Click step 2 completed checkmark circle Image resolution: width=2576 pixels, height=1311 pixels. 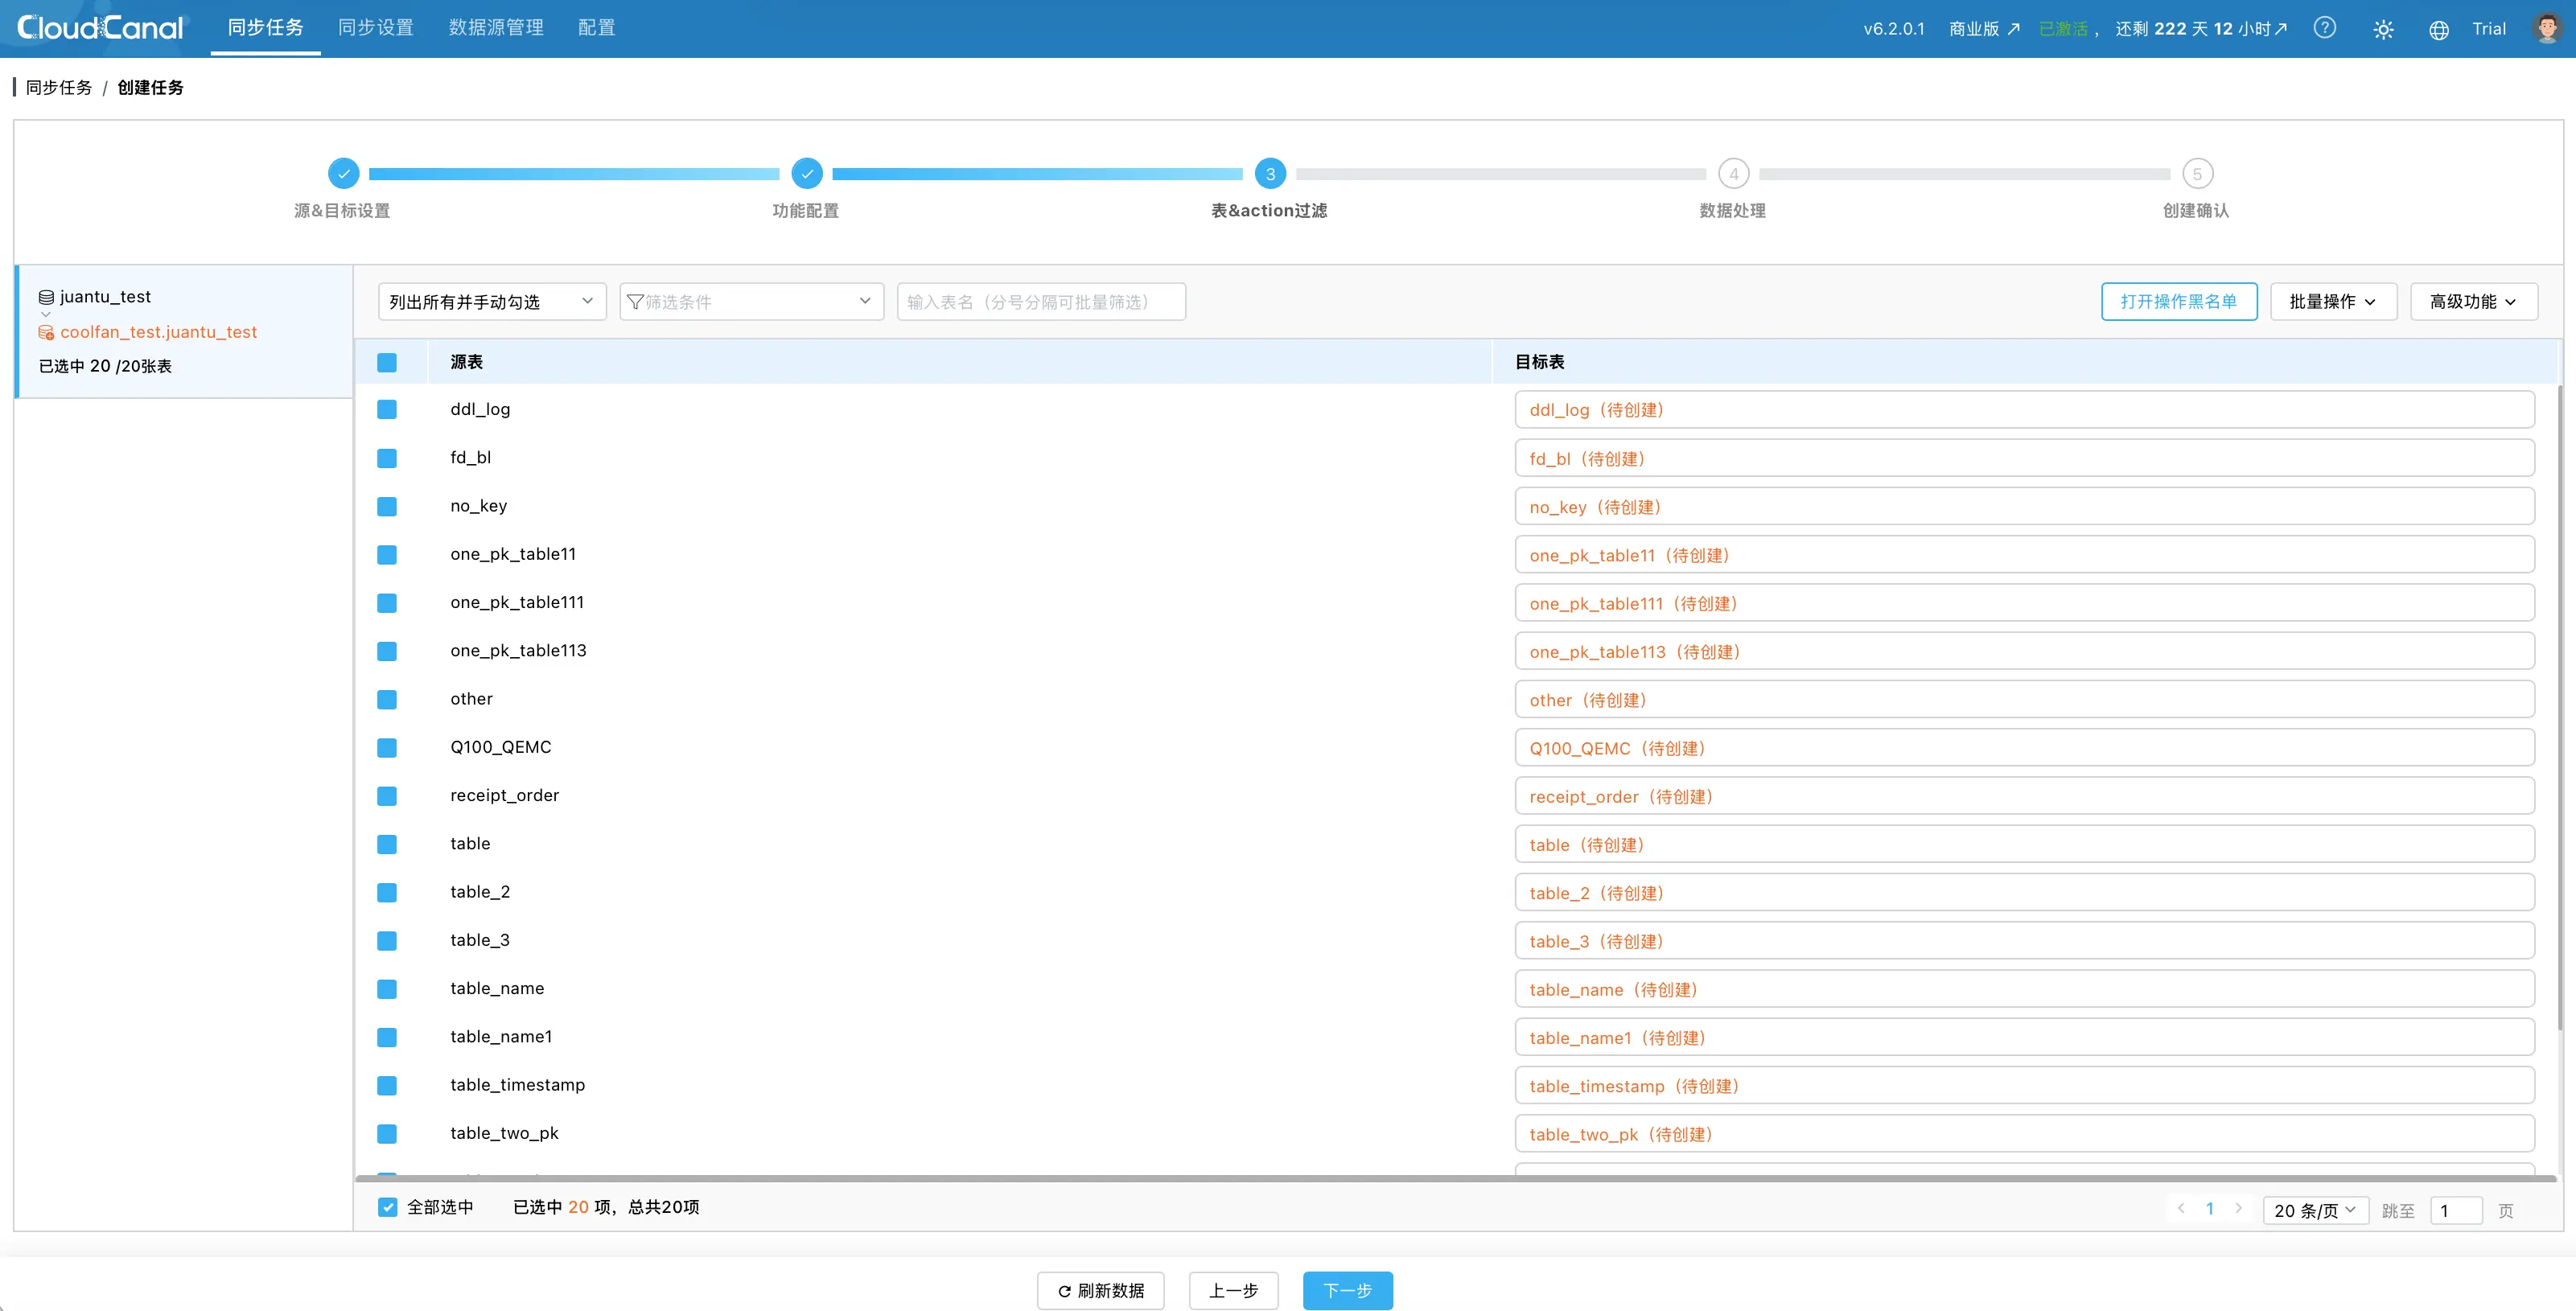pyautogui.click(x=806, y=173)
